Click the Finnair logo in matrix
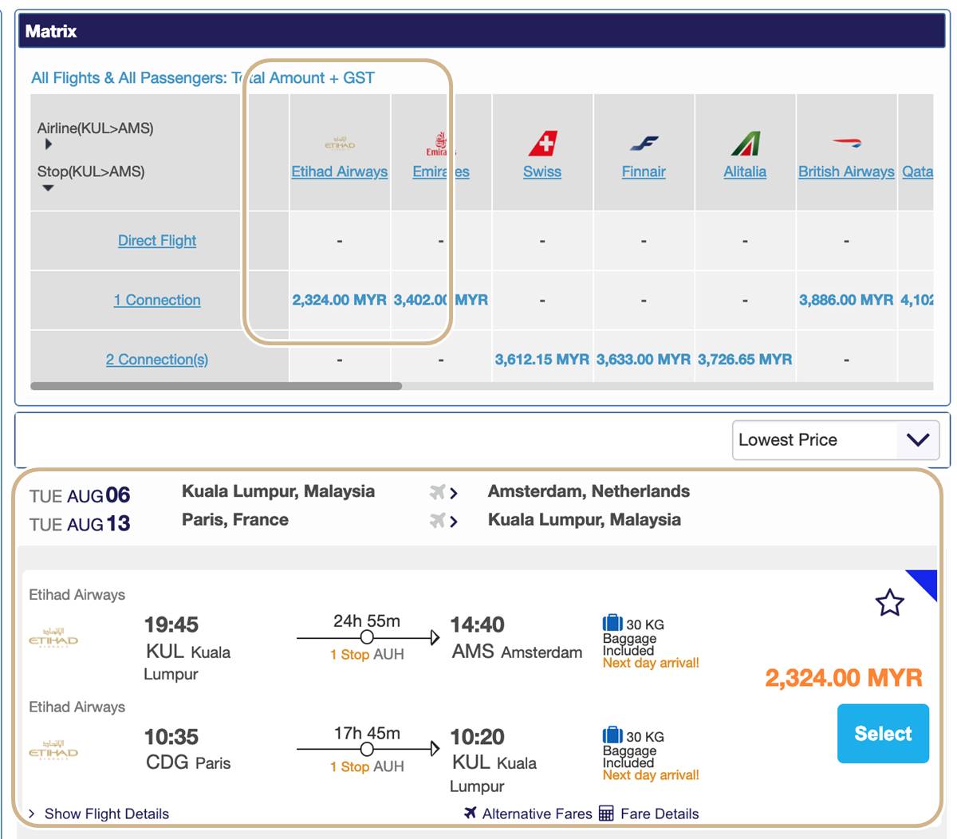 click(x=644, y=144)
